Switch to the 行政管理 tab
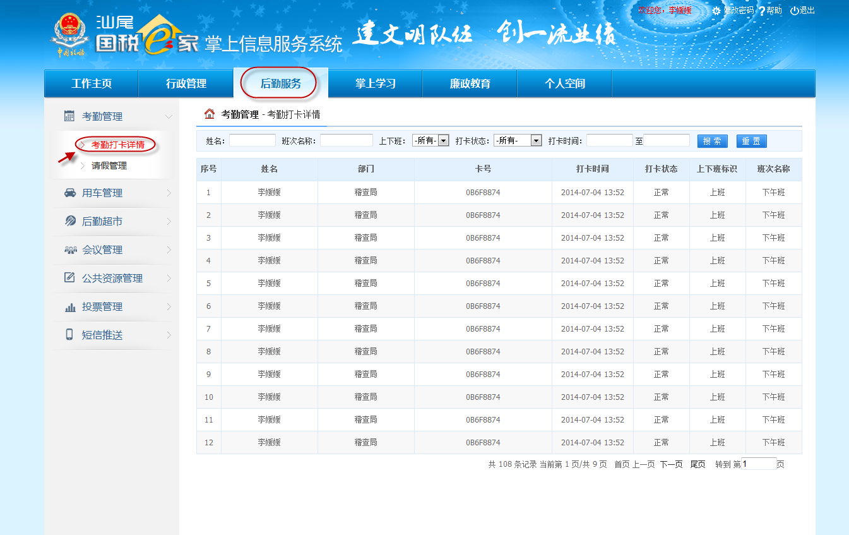 (x=186, y=83)
